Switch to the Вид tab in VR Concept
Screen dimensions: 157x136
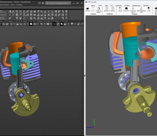pyautogui.click(x=106, y=6)
